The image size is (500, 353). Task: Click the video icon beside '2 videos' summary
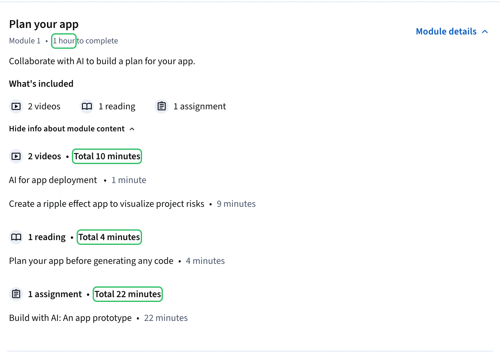[16, 106]
